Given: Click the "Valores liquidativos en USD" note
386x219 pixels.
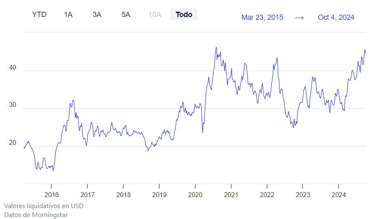Looking at the screenshot, I should 44,206.
